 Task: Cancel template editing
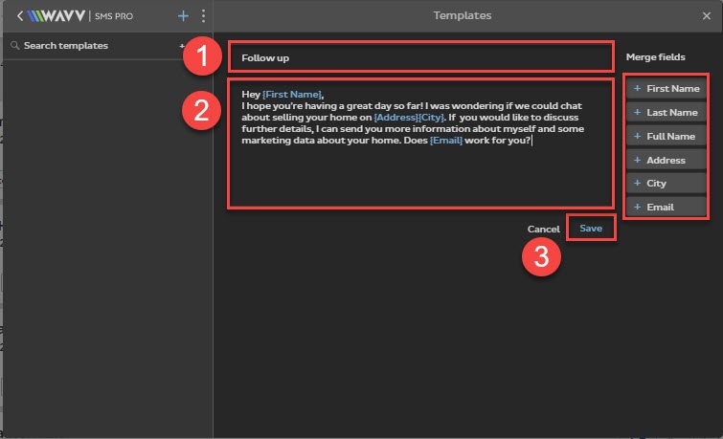click(543, 229)
